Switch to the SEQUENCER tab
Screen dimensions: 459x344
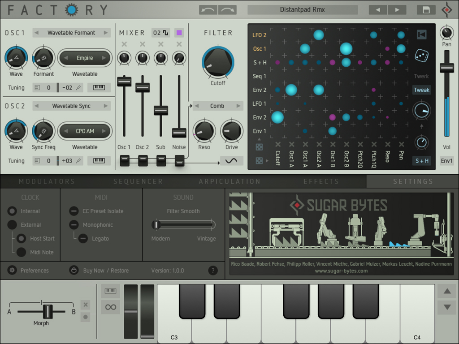point(138,181)
